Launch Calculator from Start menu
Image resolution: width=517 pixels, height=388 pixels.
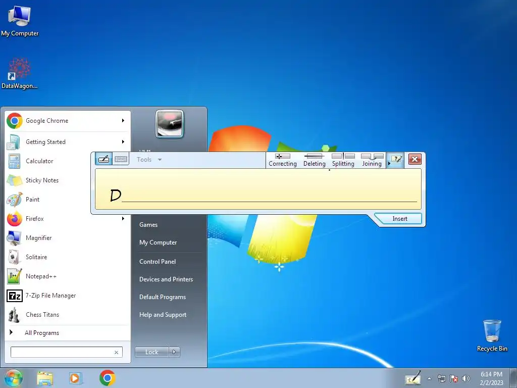pyautogui.click(x=48, y=161)
